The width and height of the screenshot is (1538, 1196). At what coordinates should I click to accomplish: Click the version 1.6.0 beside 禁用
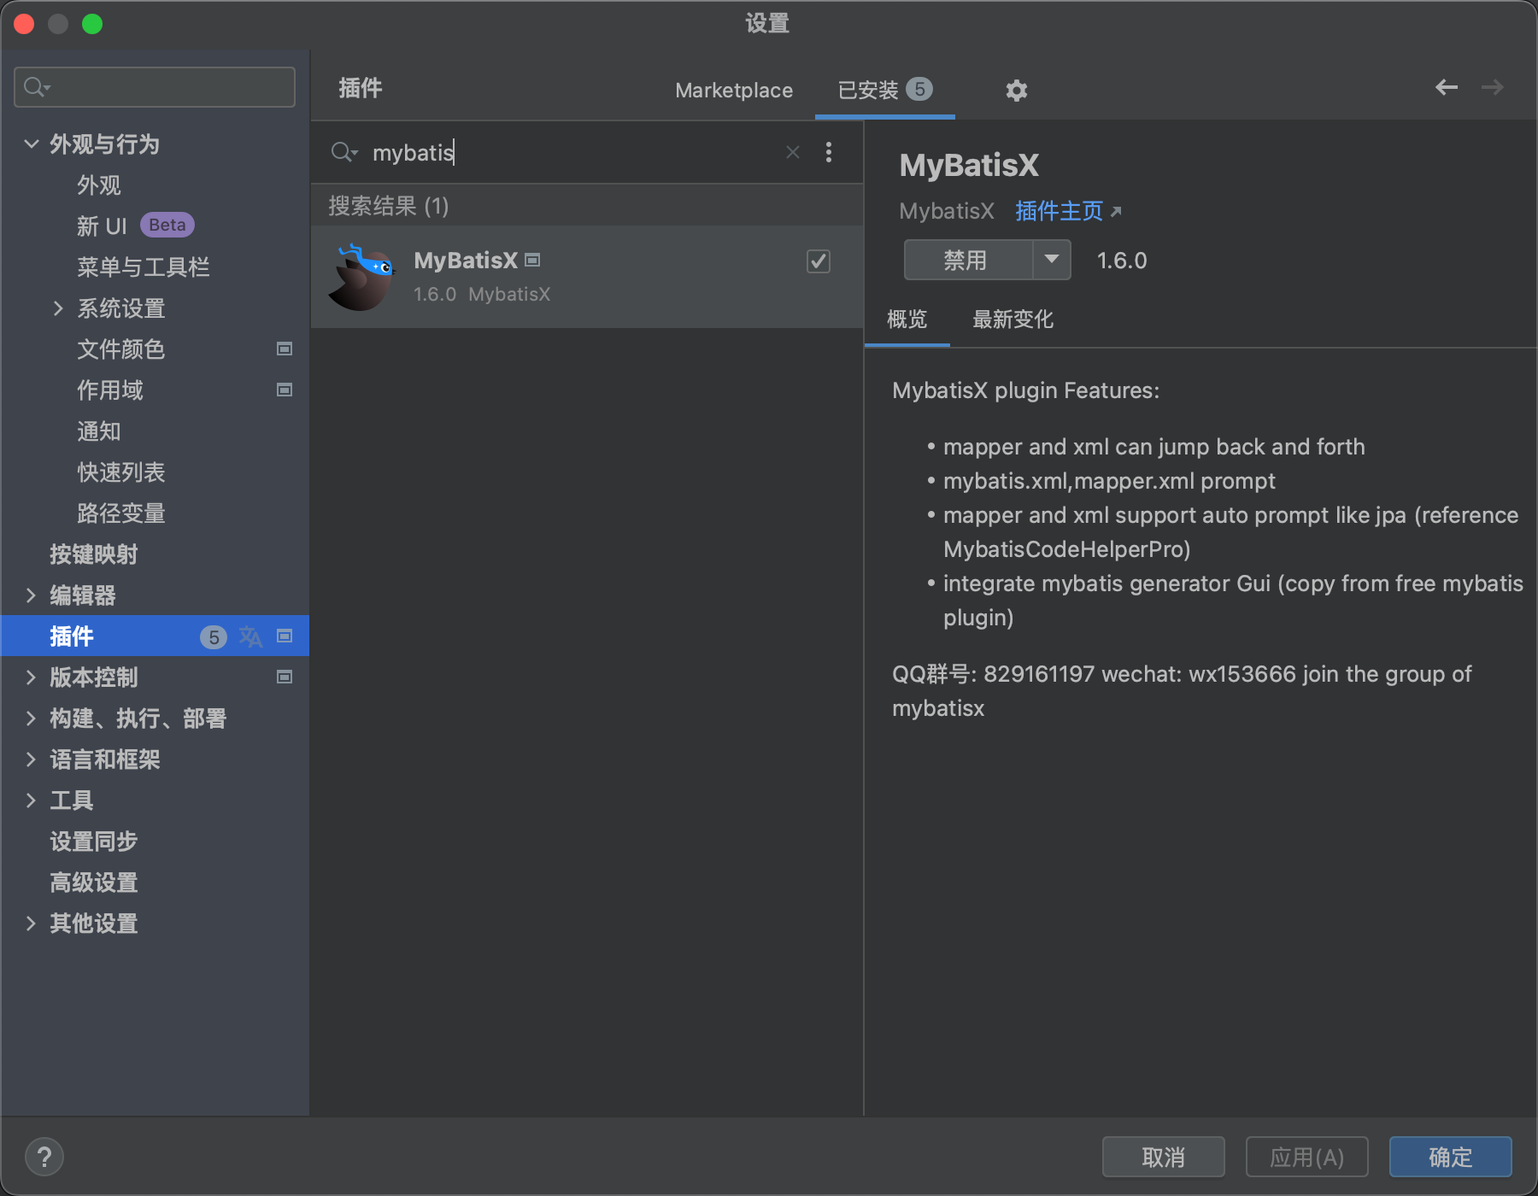(1122, 261)
